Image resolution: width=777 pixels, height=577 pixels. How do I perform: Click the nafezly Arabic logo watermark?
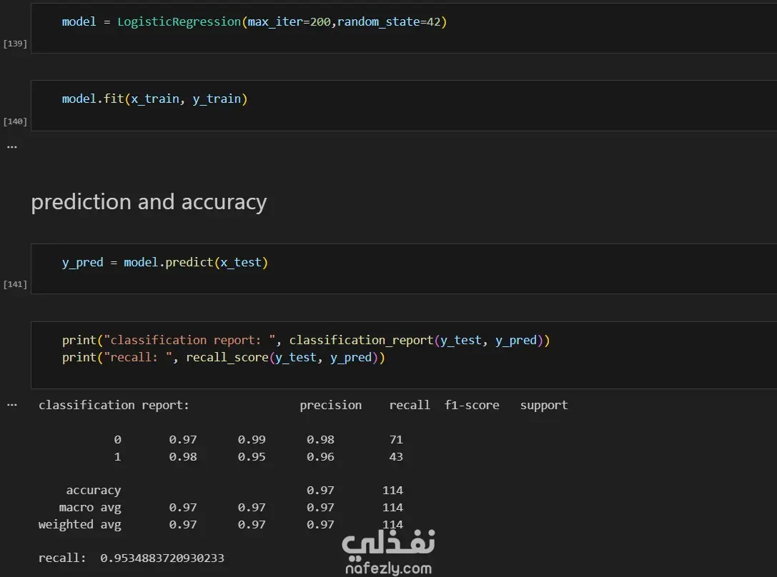tap(388, 543)
